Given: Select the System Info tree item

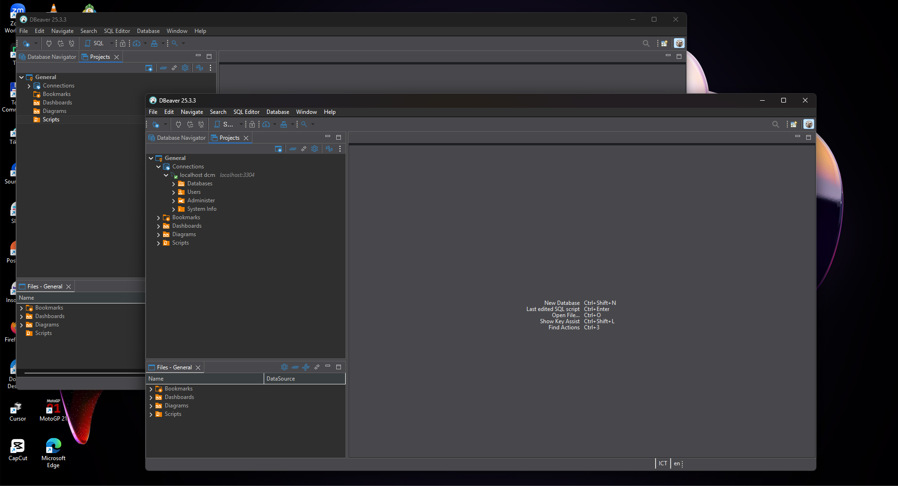Looking at the screenshot, I should click(202, 209).
